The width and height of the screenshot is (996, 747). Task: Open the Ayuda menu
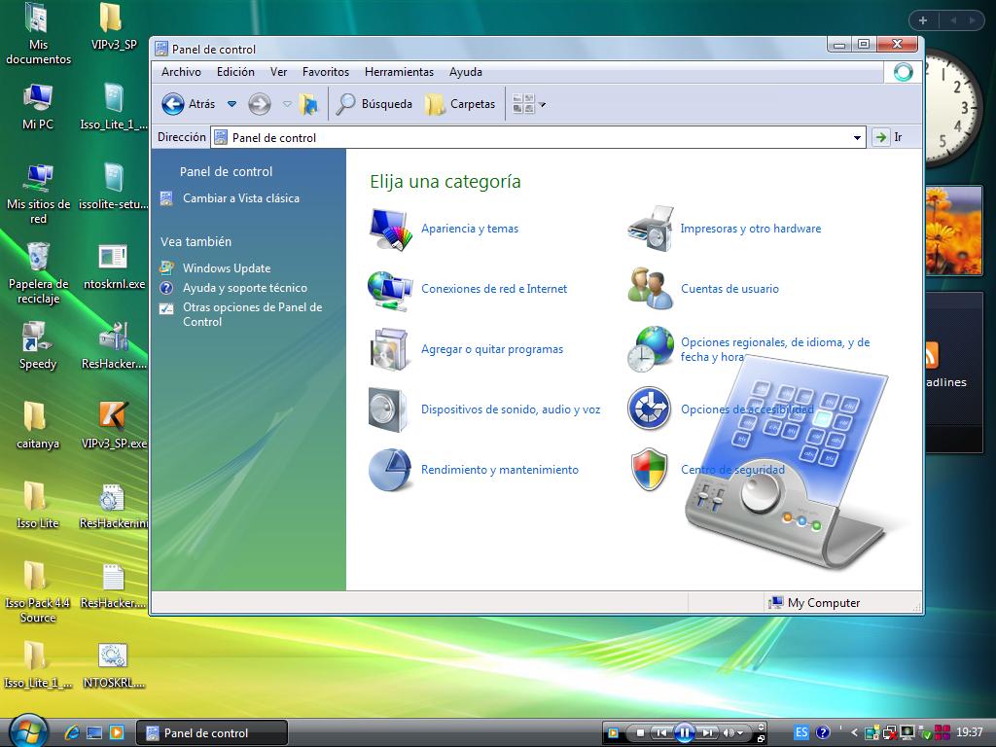(466, 72)
